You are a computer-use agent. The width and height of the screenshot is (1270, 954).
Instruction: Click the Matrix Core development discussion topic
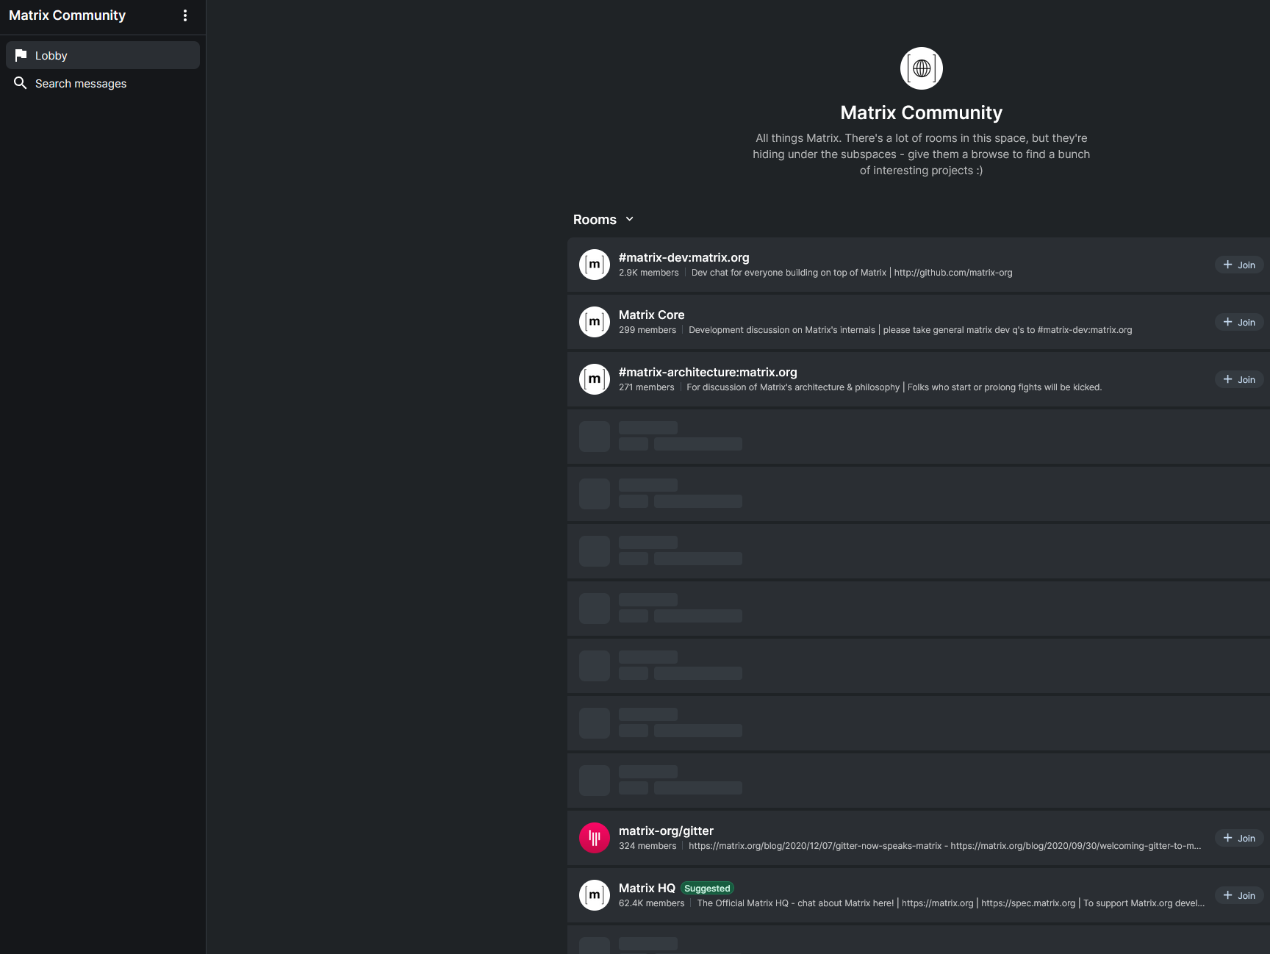tap(911, 330)
